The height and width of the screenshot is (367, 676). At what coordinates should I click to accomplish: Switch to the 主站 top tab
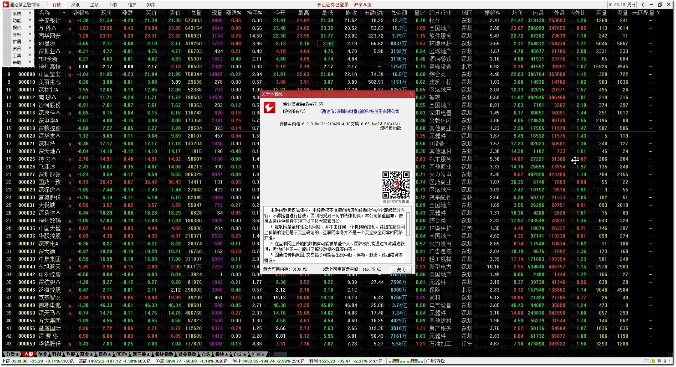point(94,5)
